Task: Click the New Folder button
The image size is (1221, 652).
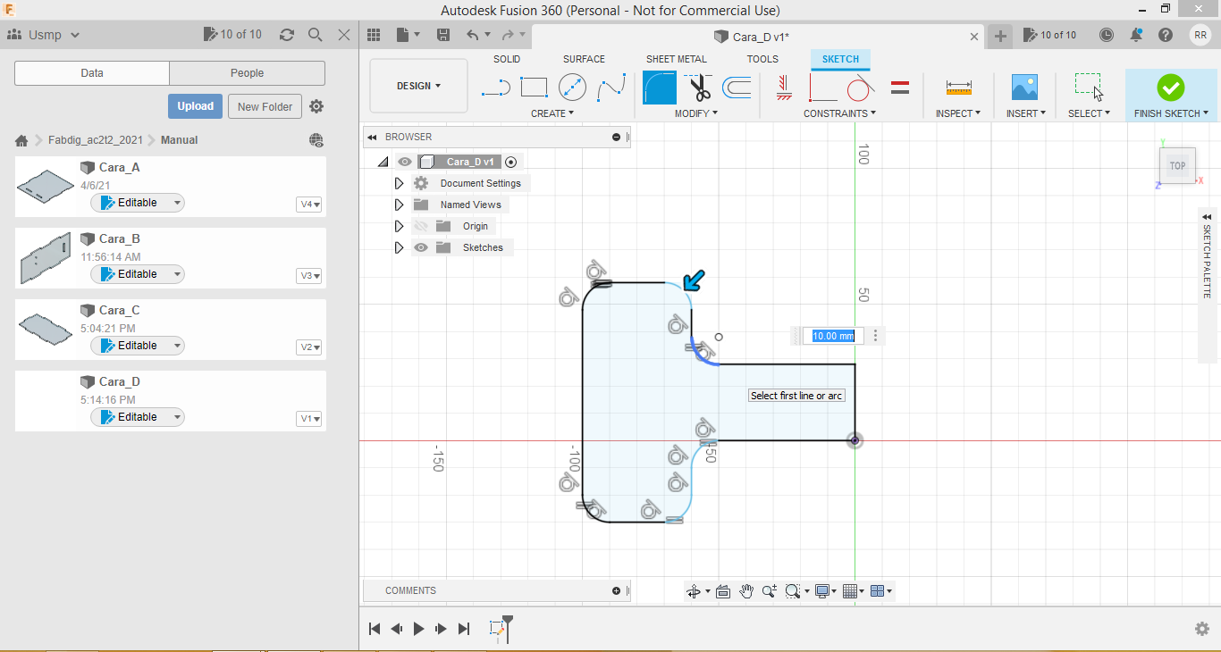Action: tap(265, 106)
